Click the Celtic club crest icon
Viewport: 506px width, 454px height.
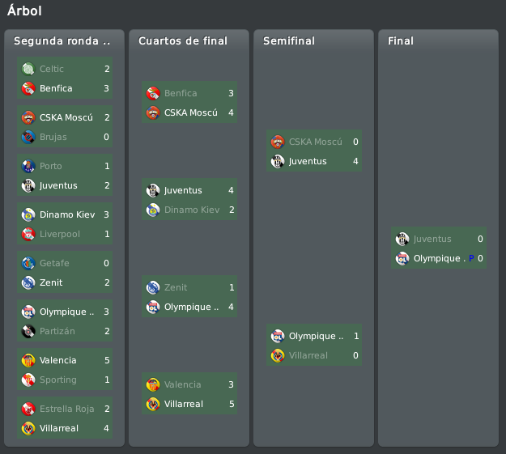click(28, 69)
